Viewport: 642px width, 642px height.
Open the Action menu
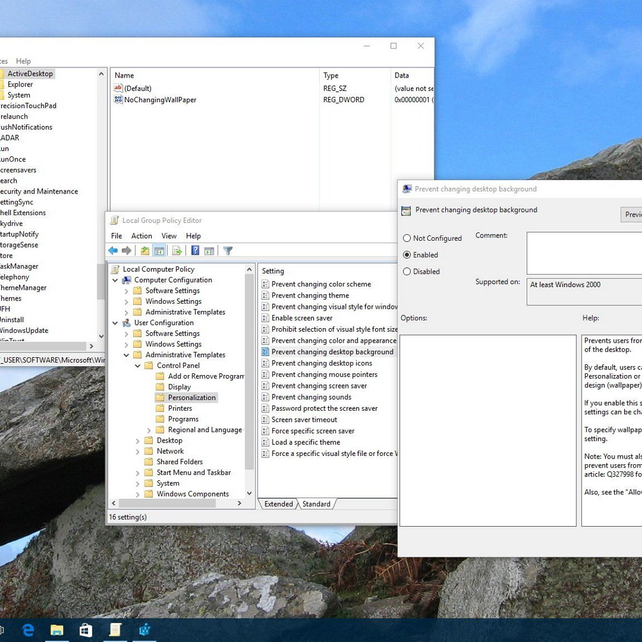(142, 236)
